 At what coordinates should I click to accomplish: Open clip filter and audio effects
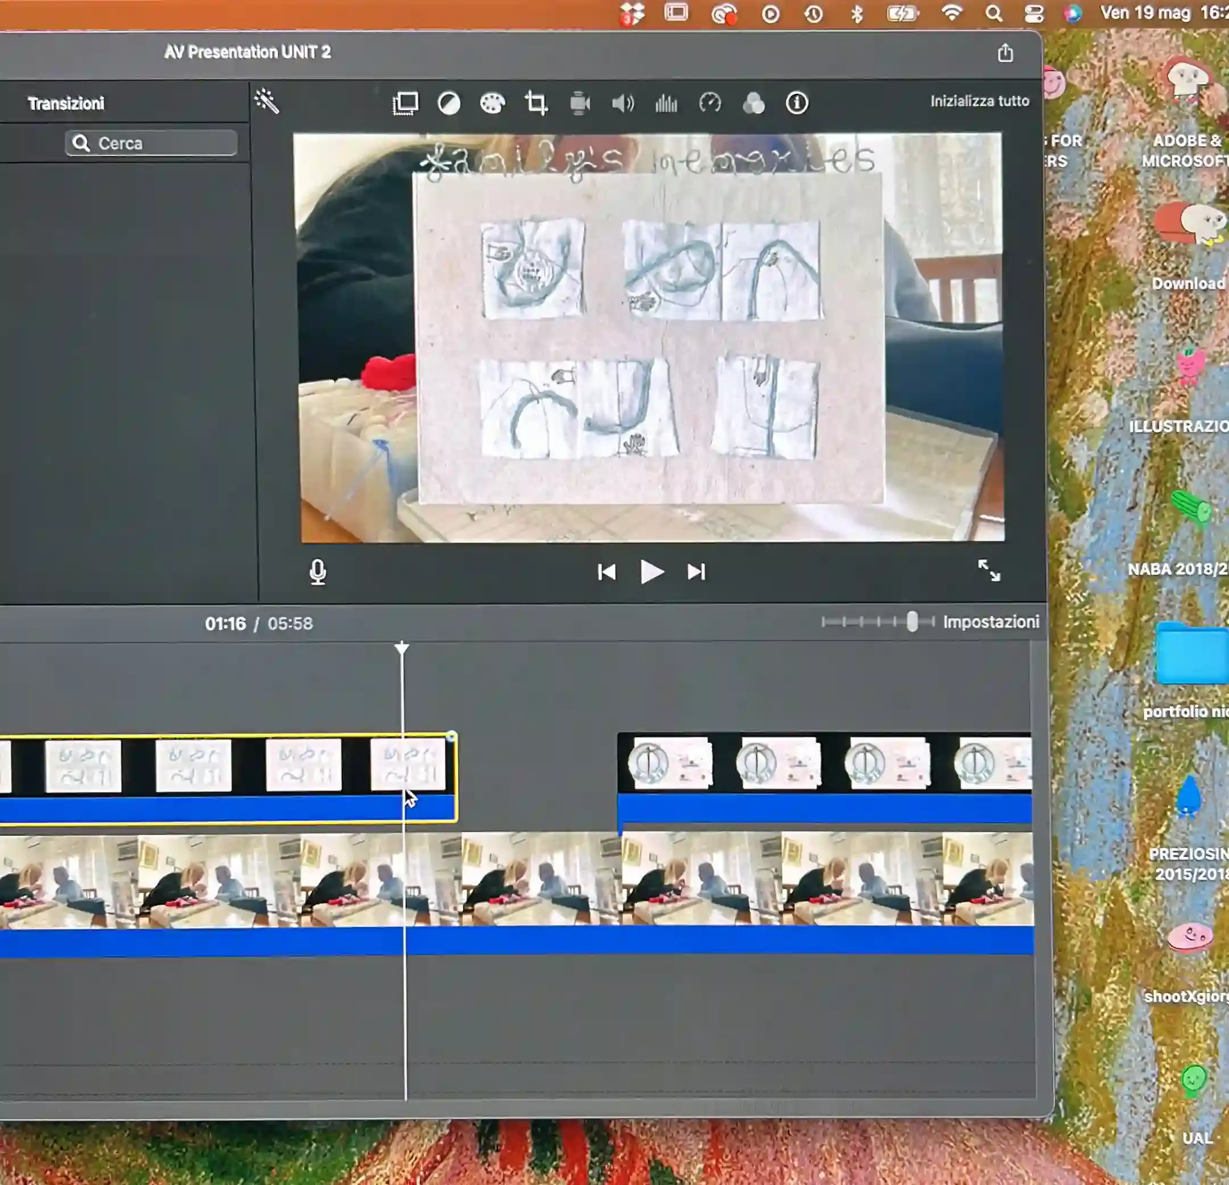753,103
